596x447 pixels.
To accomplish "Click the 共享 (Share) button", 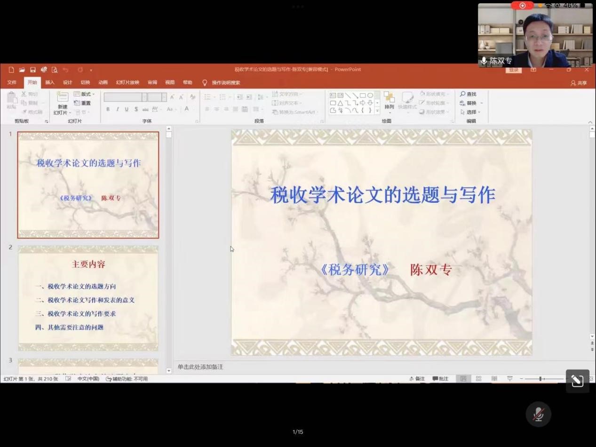I will coord(579,83).
